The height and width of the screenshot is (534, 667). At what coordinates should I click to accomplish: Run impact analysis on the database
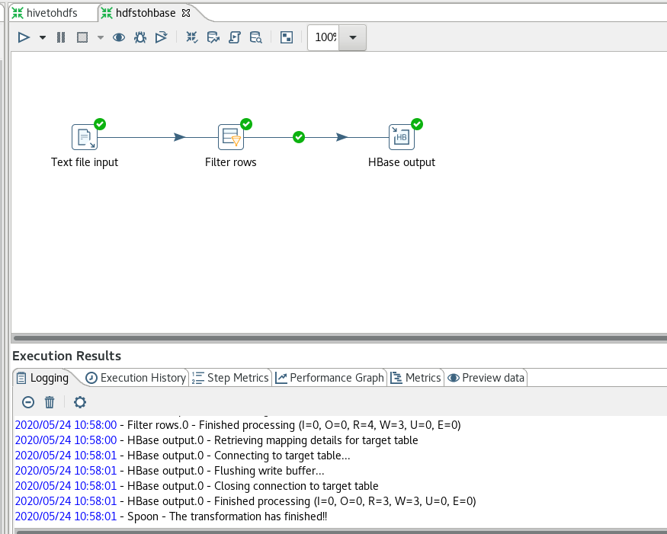pyautogui.click(x=213, y=37)
